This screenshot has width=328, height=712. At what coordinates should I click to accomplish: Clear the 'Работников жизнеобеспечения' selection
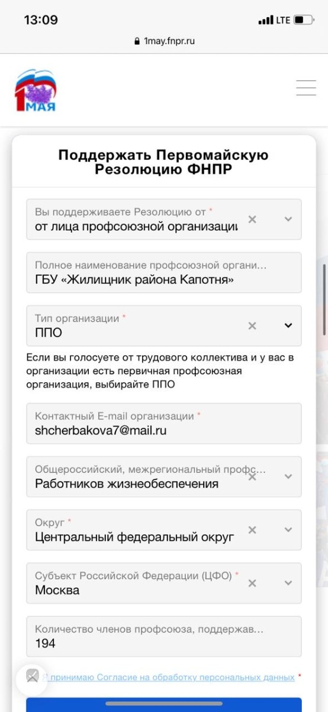coord(252,476)
